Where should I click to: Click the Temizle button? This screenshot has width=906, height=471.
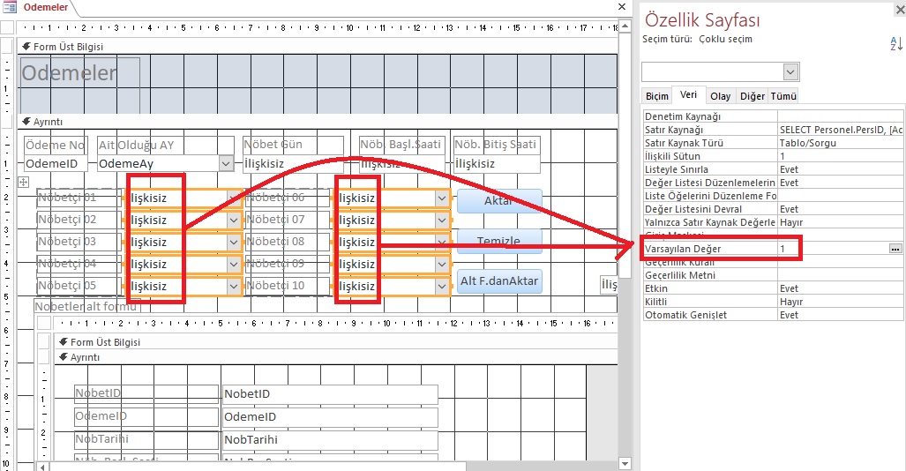click(498, 241)
